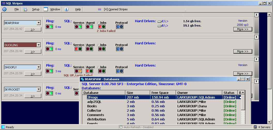Screen dimensions: 273x130
Task: Click the power icon in the toolbar
Action: point(4,9)
